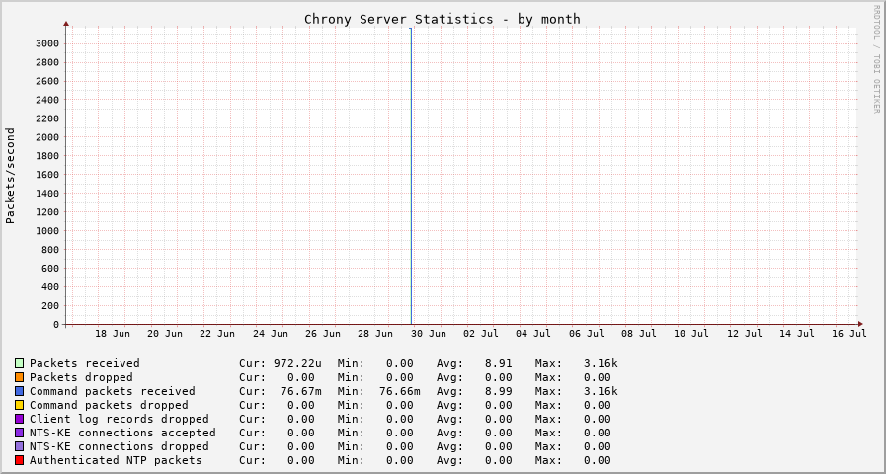Click the Avg value '8.99'

tap(499, 391)
